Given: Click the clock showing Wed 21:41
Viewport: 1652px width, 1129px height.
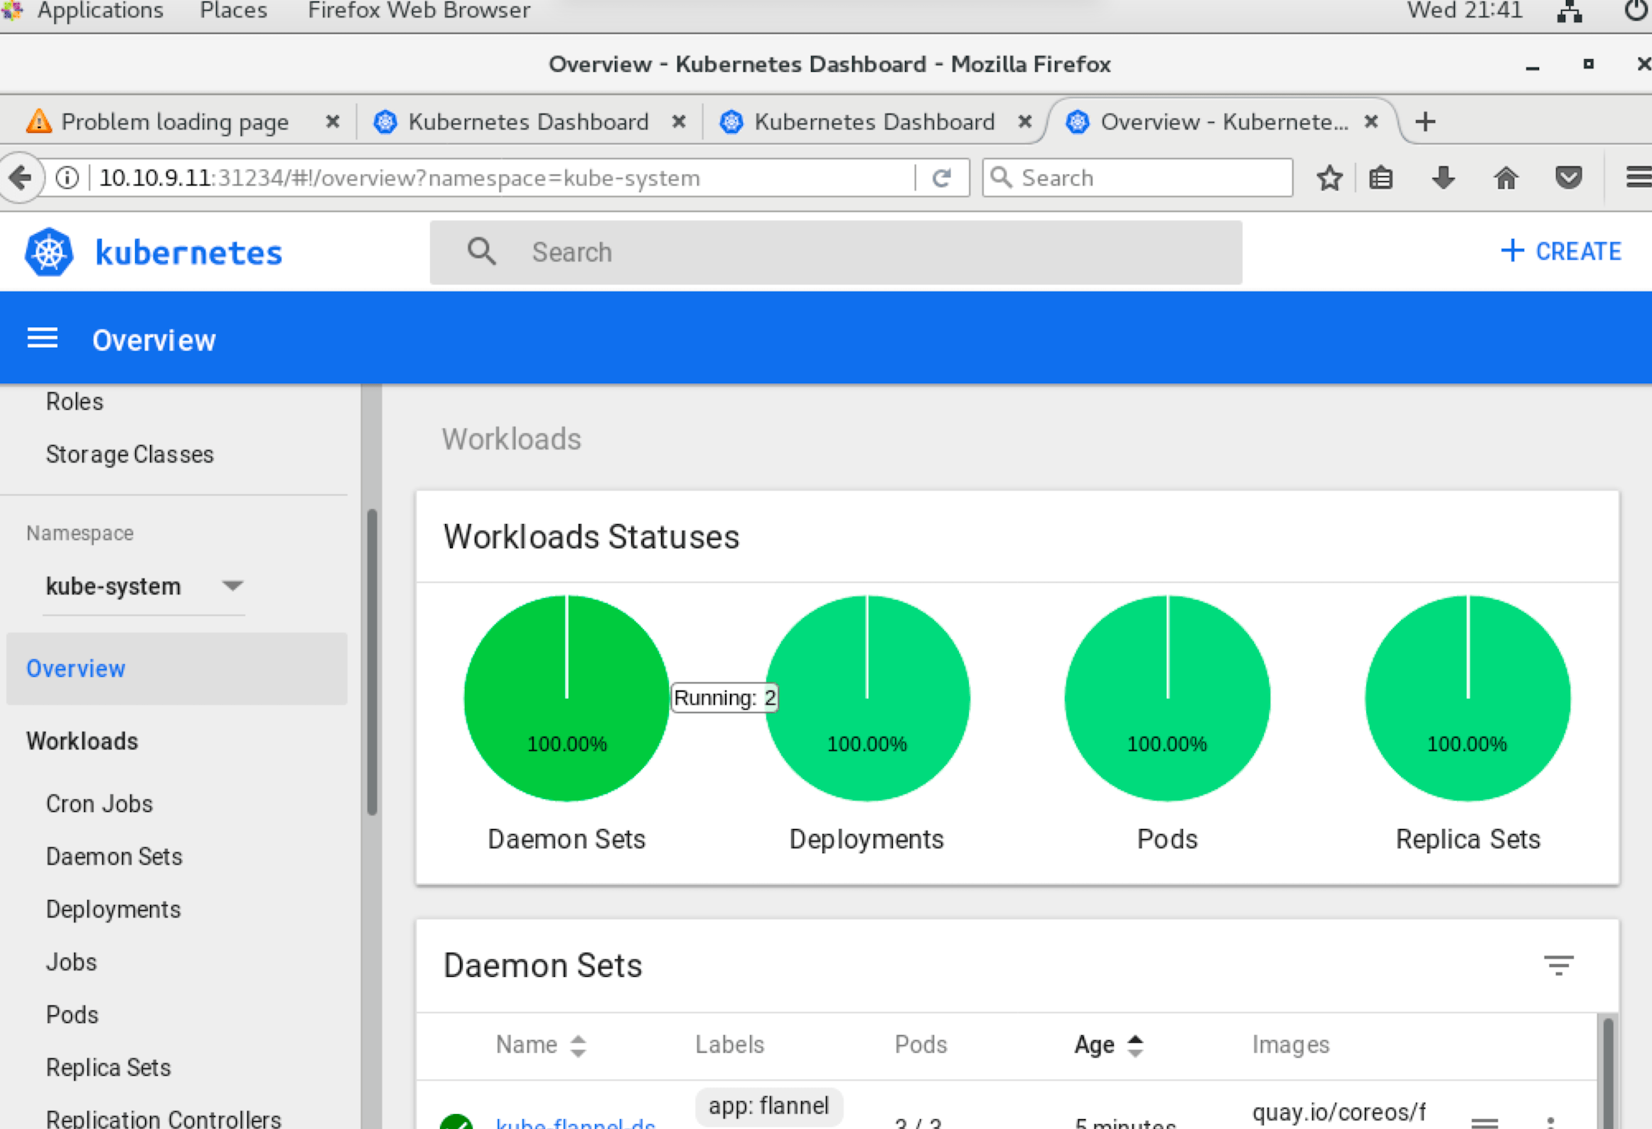Looking at the screenshot, I should click(x=1465, y=11).
